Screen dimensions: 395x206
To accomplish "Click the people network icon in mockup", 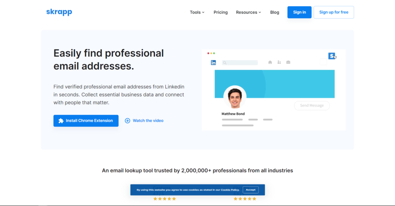I will pos(279,62).
